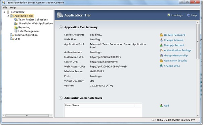Click the Loading refresh icon in header

169,15
